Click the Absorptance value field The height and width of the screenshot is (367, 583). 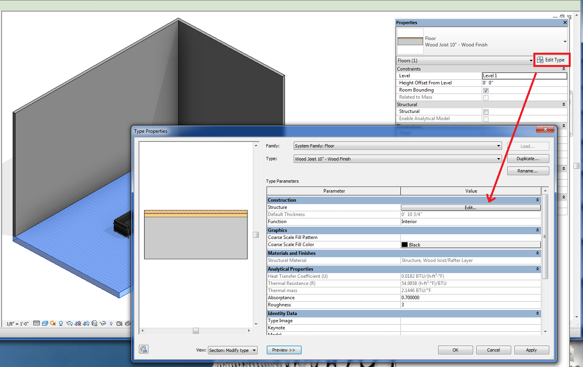pyautogui.click(x=470, y=298)
